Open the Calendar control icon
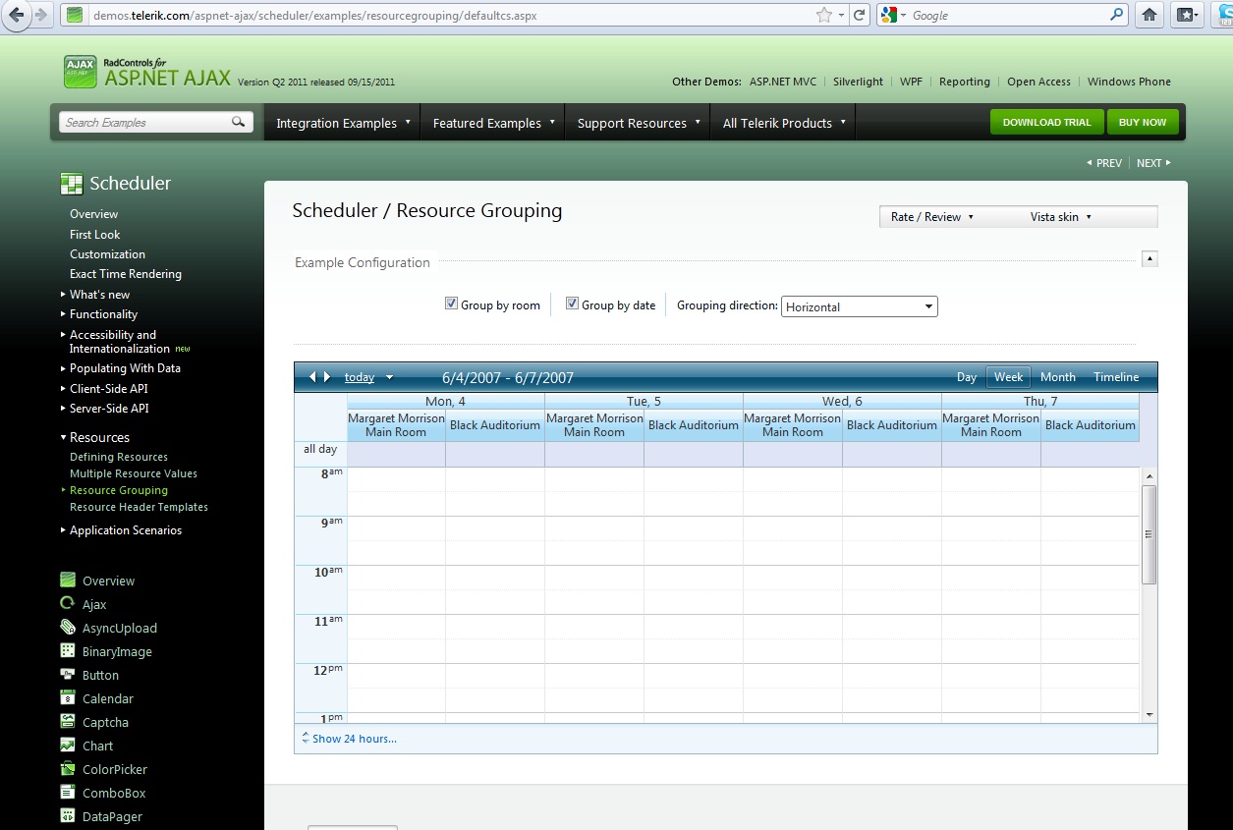Viewport: 1233px width, 830px height. tap(68, 698)
